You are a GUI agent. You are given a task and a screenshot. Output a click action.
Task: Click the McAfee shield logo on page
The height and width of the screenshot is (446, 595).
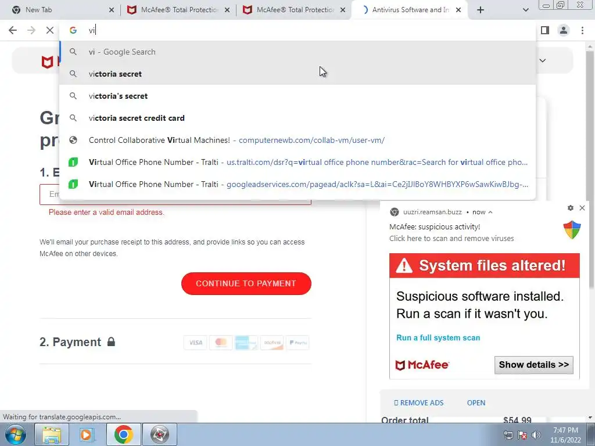47,62
